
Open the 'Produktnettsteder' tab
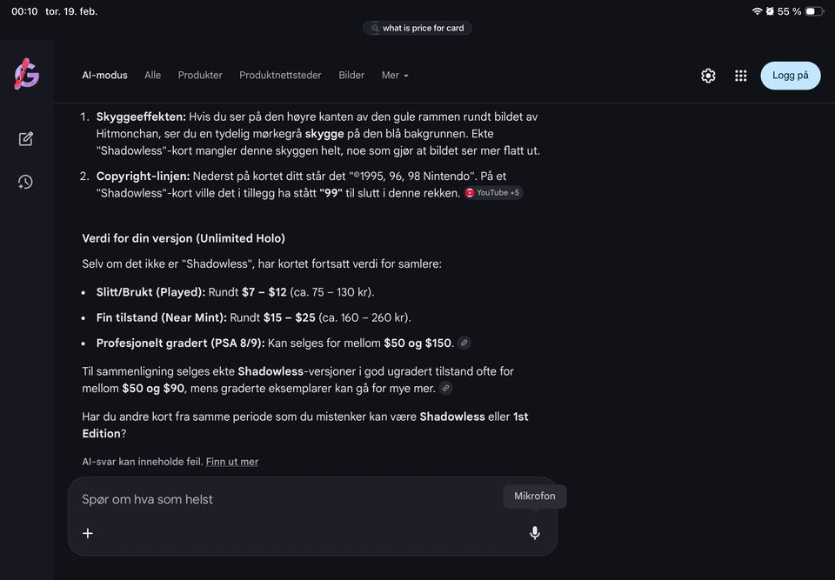[280, 76]
